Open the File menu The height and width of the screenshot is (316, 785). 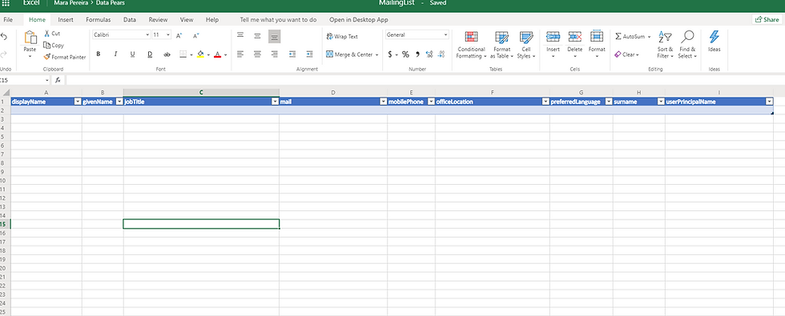tap(8, 20)
